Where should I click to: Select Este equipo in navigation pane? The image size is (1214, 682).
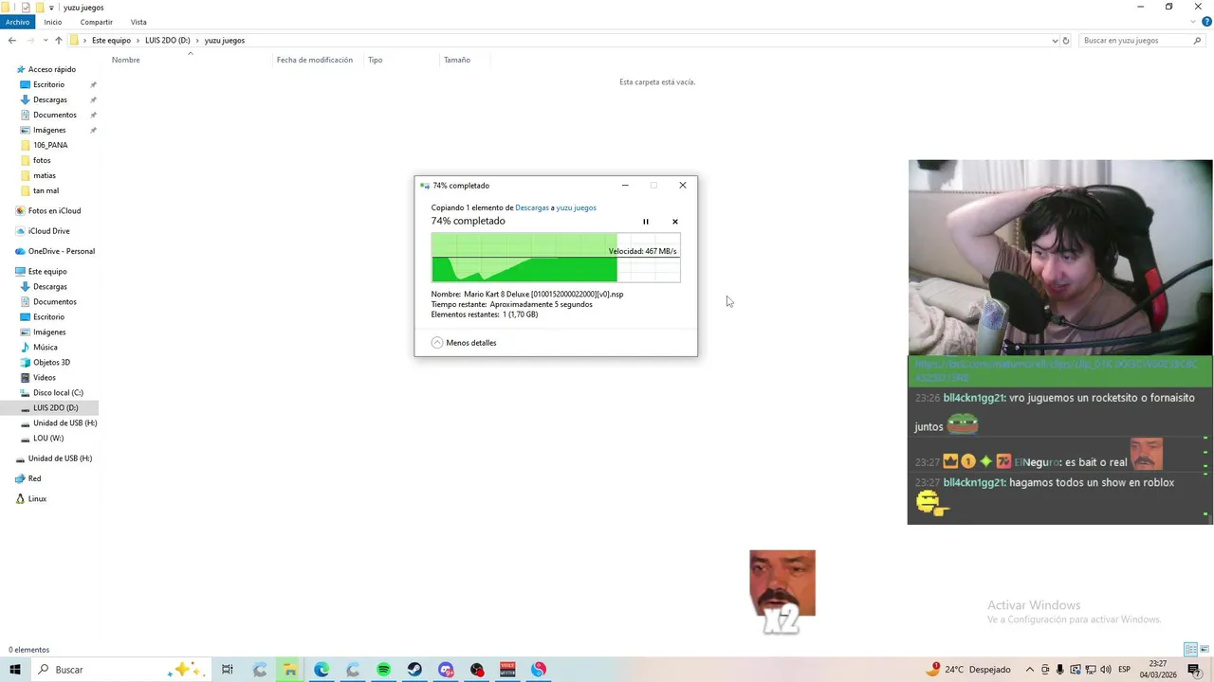click(47, 271)
